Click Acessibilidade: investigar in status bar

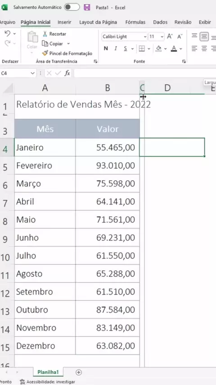[48, 382]
